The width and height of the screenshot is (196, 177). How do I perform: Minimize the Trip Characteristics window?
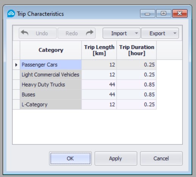[147, 13]
